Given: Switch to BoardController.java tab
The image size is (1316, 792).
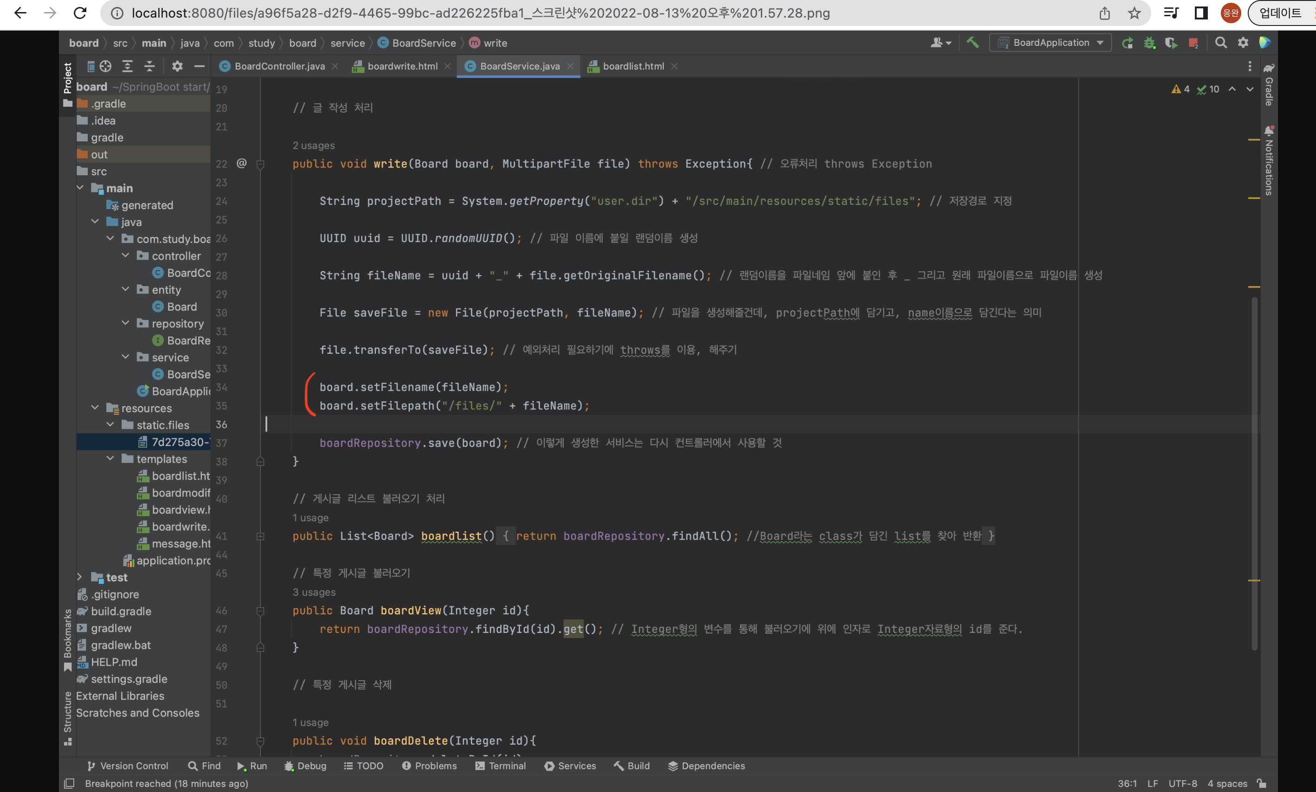Looking at the screenshot, I should [x=279, y=66].
